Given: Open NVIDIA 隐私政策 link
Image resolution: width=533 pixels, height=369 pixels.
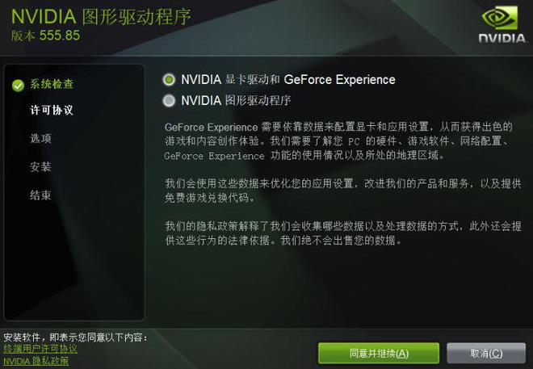Looking at the screenshot, I should click(36, 361).
